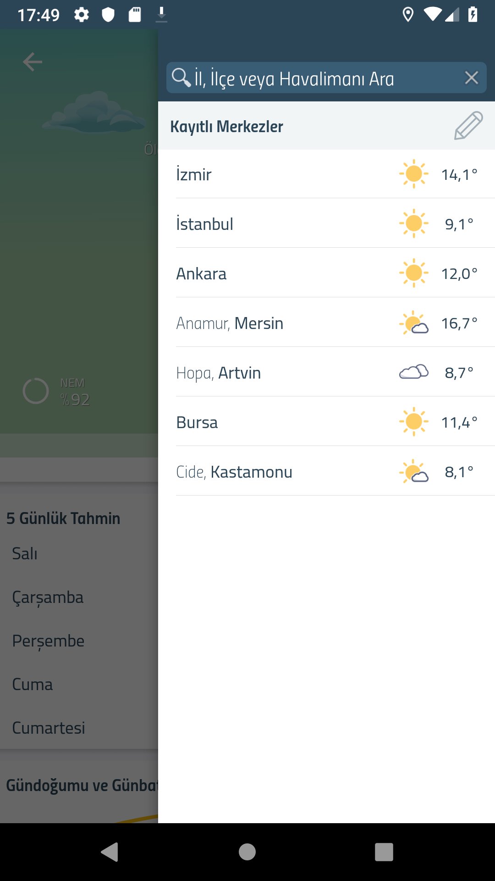Screen dimensions: 495x881
Task: Tap the pencil edit icon
Action: [x=468, y=125]
